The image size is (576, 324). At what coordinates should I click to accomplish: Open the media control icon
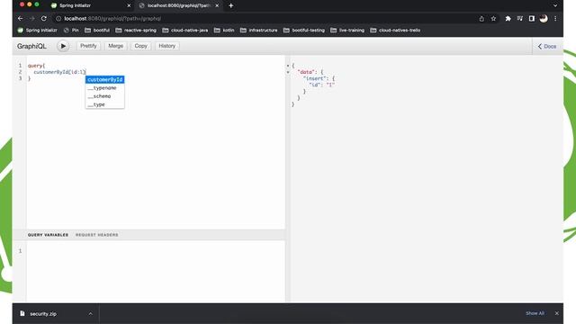pyautogui.click(x=520, y=18)
